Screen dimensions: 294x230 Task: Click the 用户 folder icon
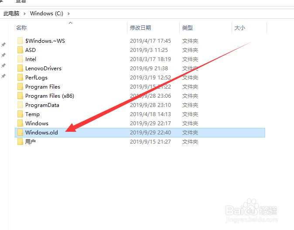[x=20, y=142]
